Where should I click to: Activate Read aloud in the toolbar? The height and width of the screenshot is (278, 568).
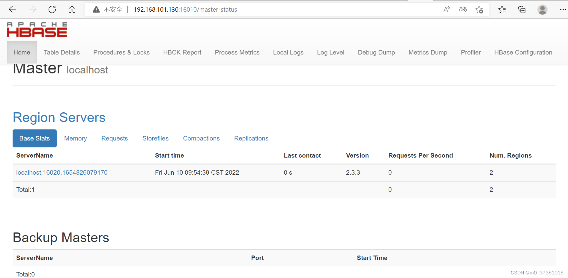pos(447,9)
